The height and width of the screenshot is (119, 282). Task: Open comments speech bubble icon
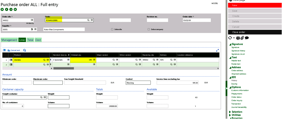coord(247,38)
